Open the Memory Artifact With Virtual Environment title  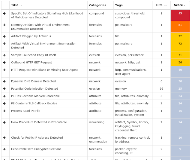click(x=40, y=27)
